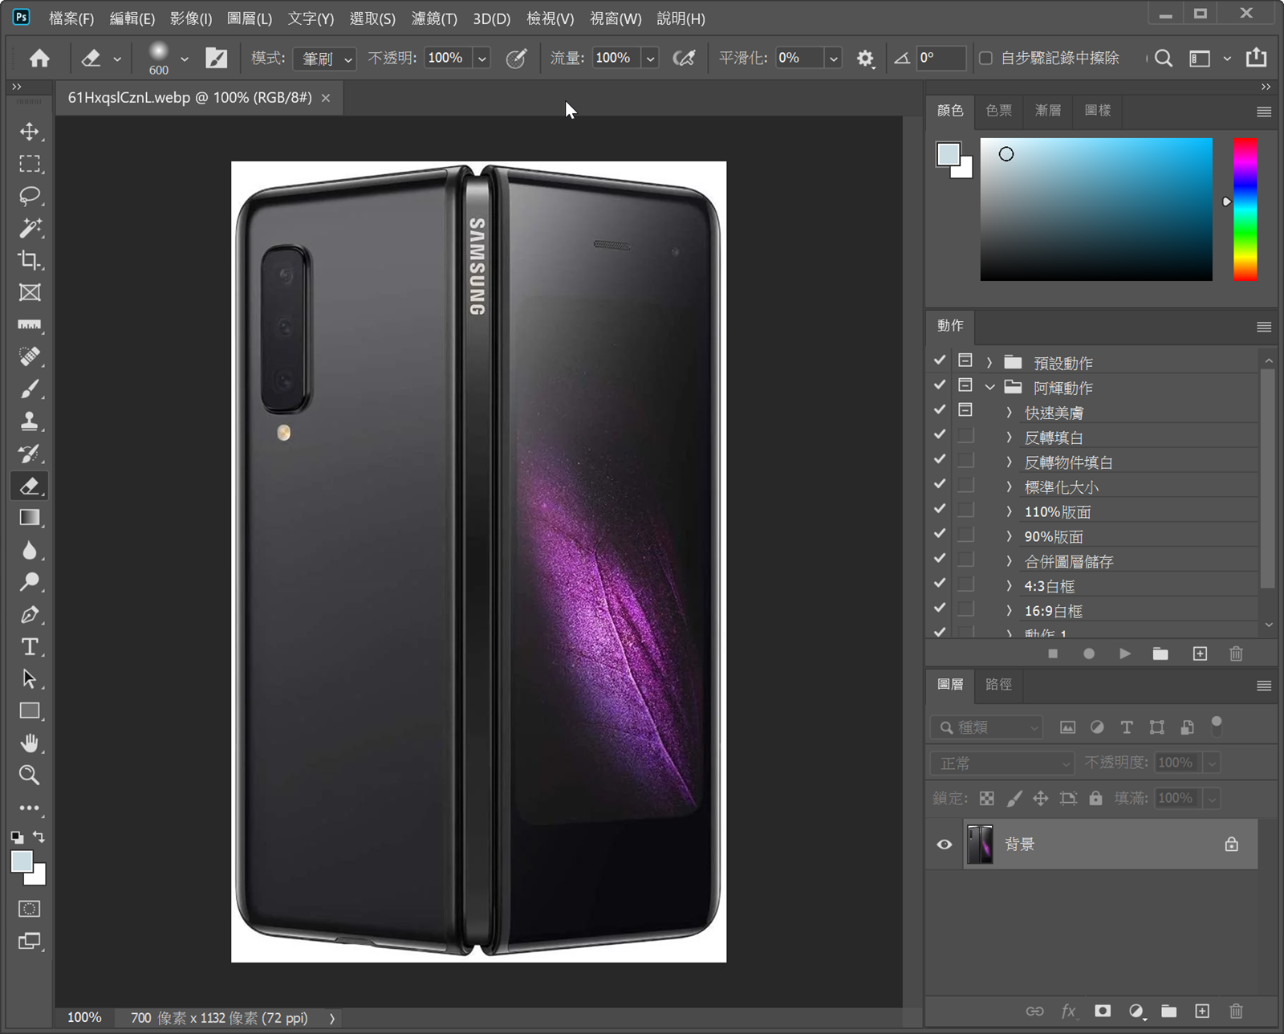Switch to the 路徑 tab
Screen dimensions: 1284x1034
998,684
